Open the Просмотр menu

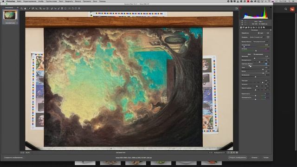point(87,1)
